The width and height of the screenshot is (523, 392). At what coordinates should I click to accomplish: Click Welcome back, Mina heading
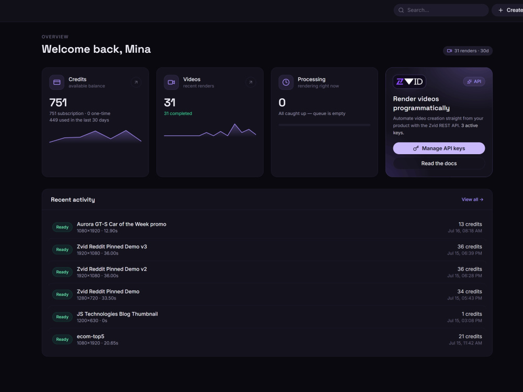pos(96,49)
